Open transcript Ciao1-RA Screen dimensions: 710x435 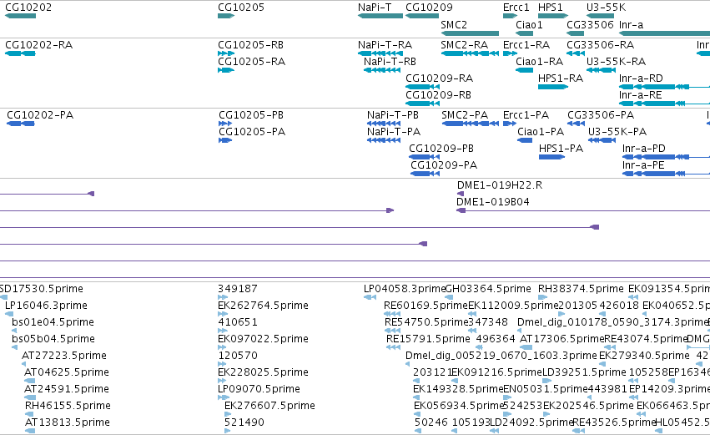(x=539, y=62)
